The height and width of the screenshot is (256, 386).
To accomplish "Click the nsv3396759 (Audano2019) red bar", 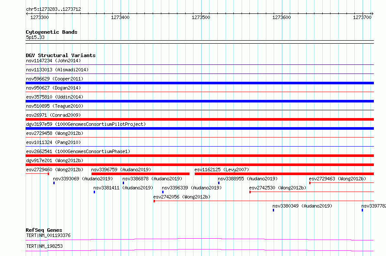I will [141, 174].
